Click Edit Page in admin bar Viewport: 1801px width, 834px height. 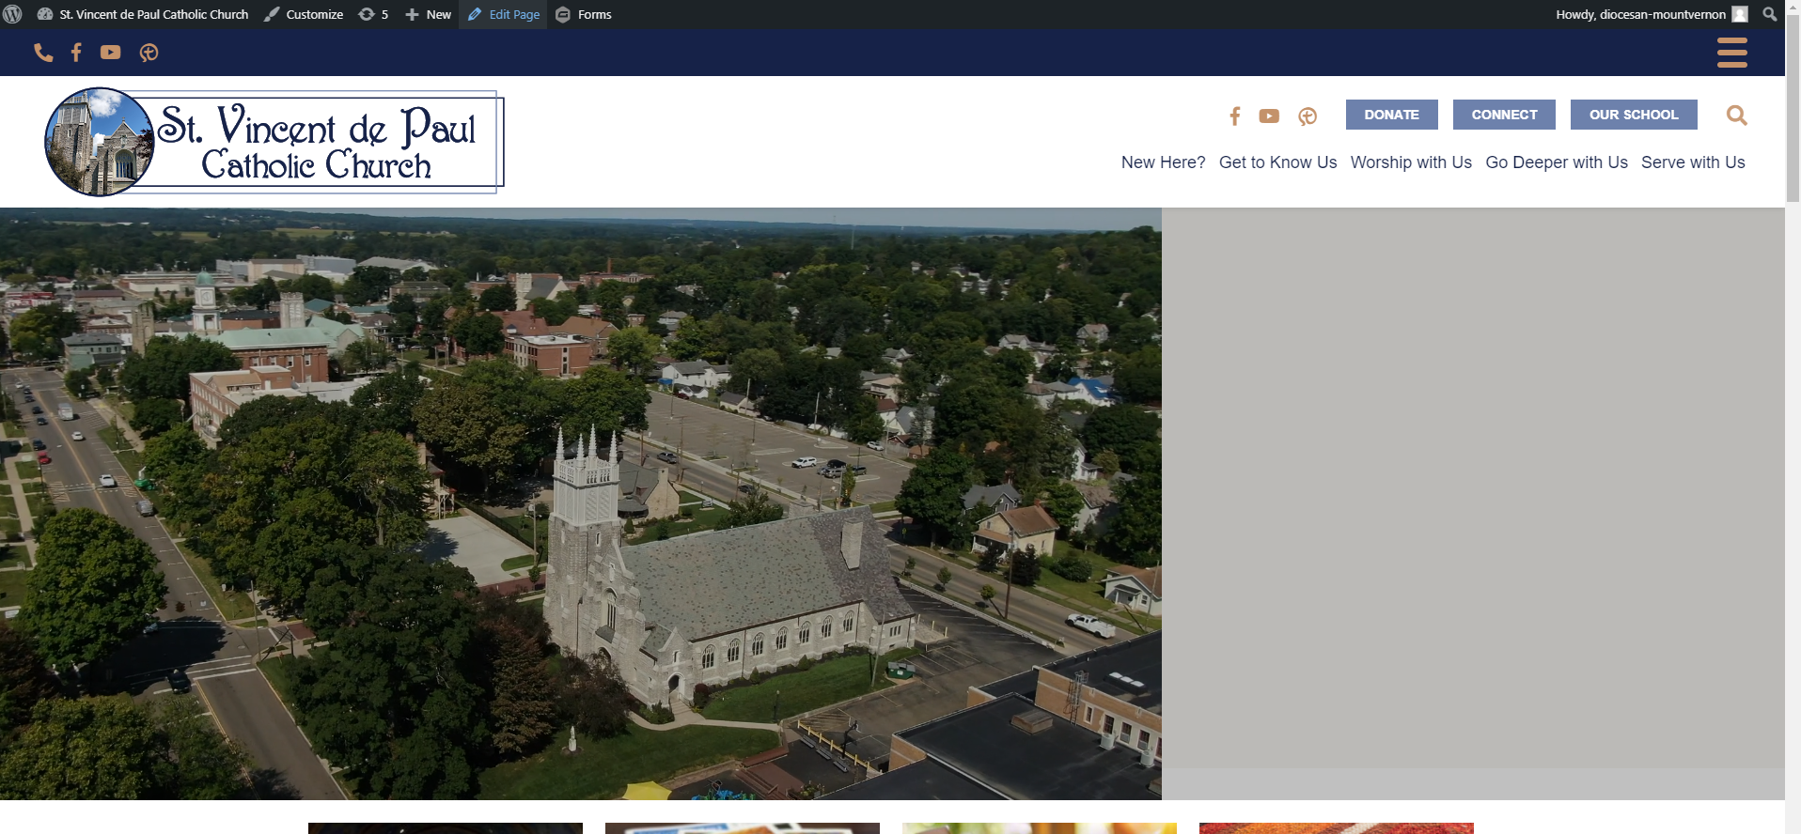point(504,14)
